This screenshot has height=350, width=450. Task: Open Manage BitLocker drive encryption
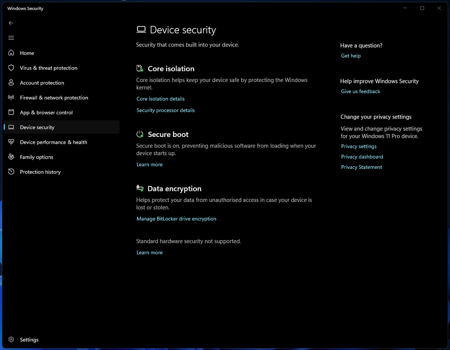(176, 218)
